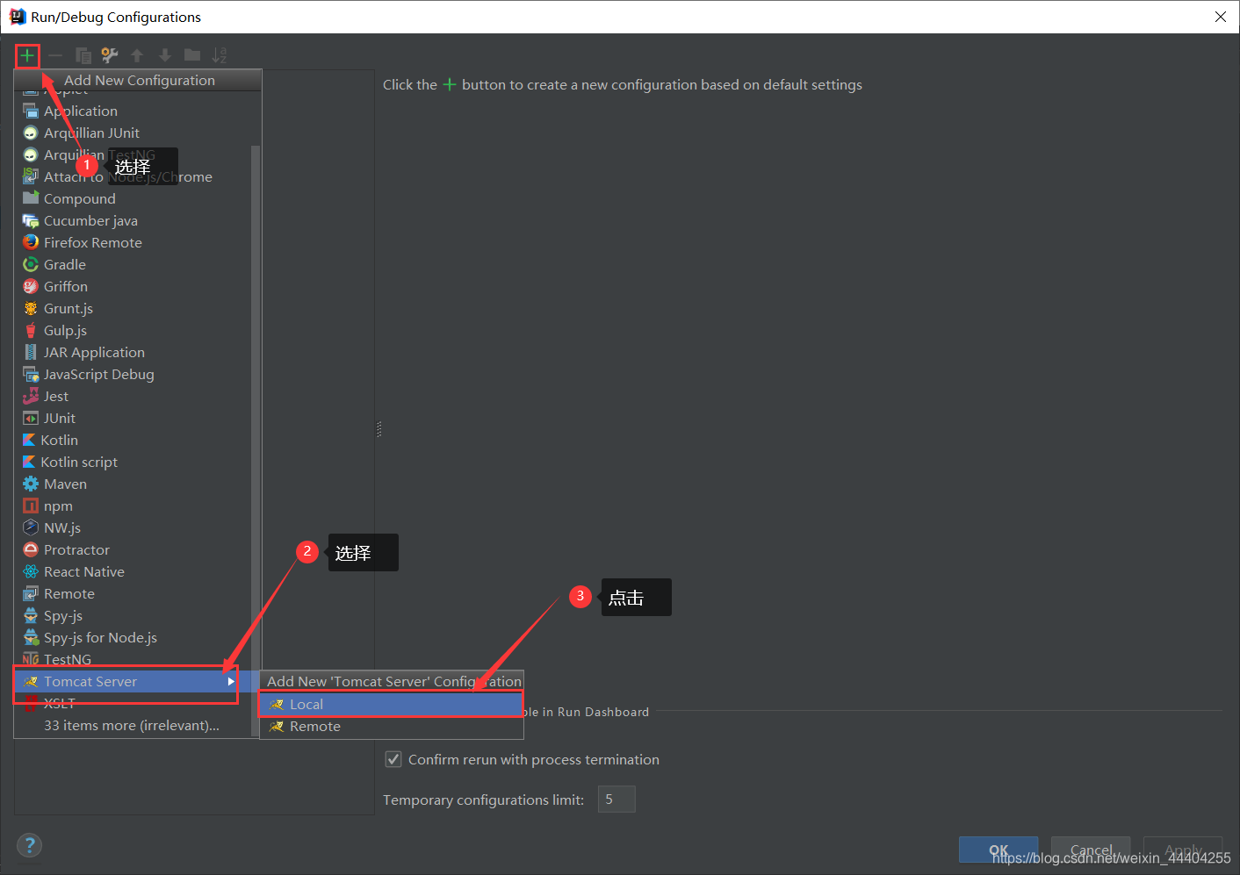Click the Create New Folder icon
1240x875 pixels.
pyautogui.click(x=192, y=56)
